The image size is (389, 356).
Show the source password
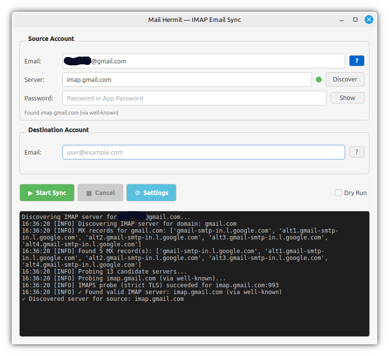347,98
